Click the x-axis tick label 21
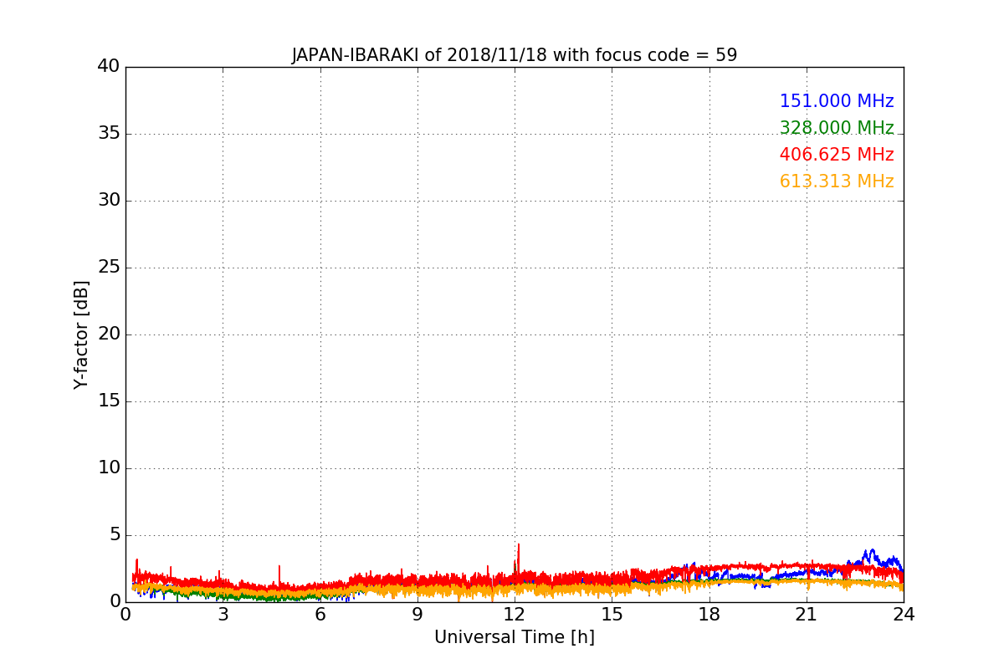The width and height of the screenshot is (1004, 669). point(807,615)
